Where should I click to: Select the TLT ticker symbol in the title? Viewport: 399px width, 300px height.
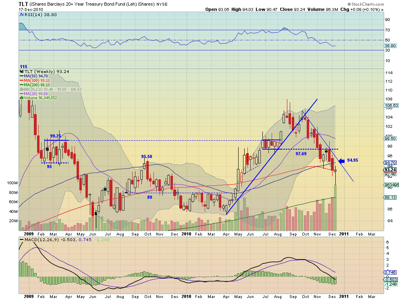point(23,4)
